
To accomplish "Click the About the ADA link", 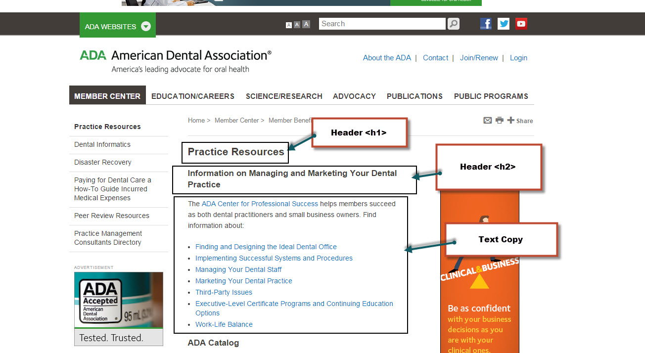I will [387, 58].
